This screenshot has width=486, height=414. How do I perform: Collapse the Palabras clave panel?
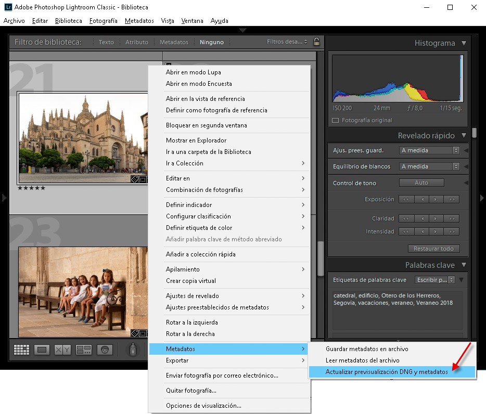pyautogui.click(x=464, y=265)
